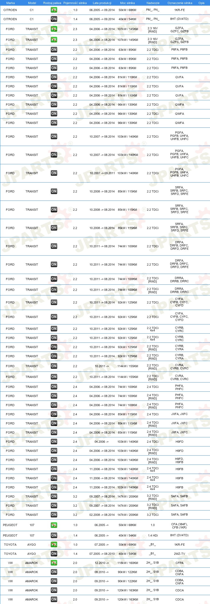Click '8HT (DV4TD)' in the Peugeot 107 row

179,535
